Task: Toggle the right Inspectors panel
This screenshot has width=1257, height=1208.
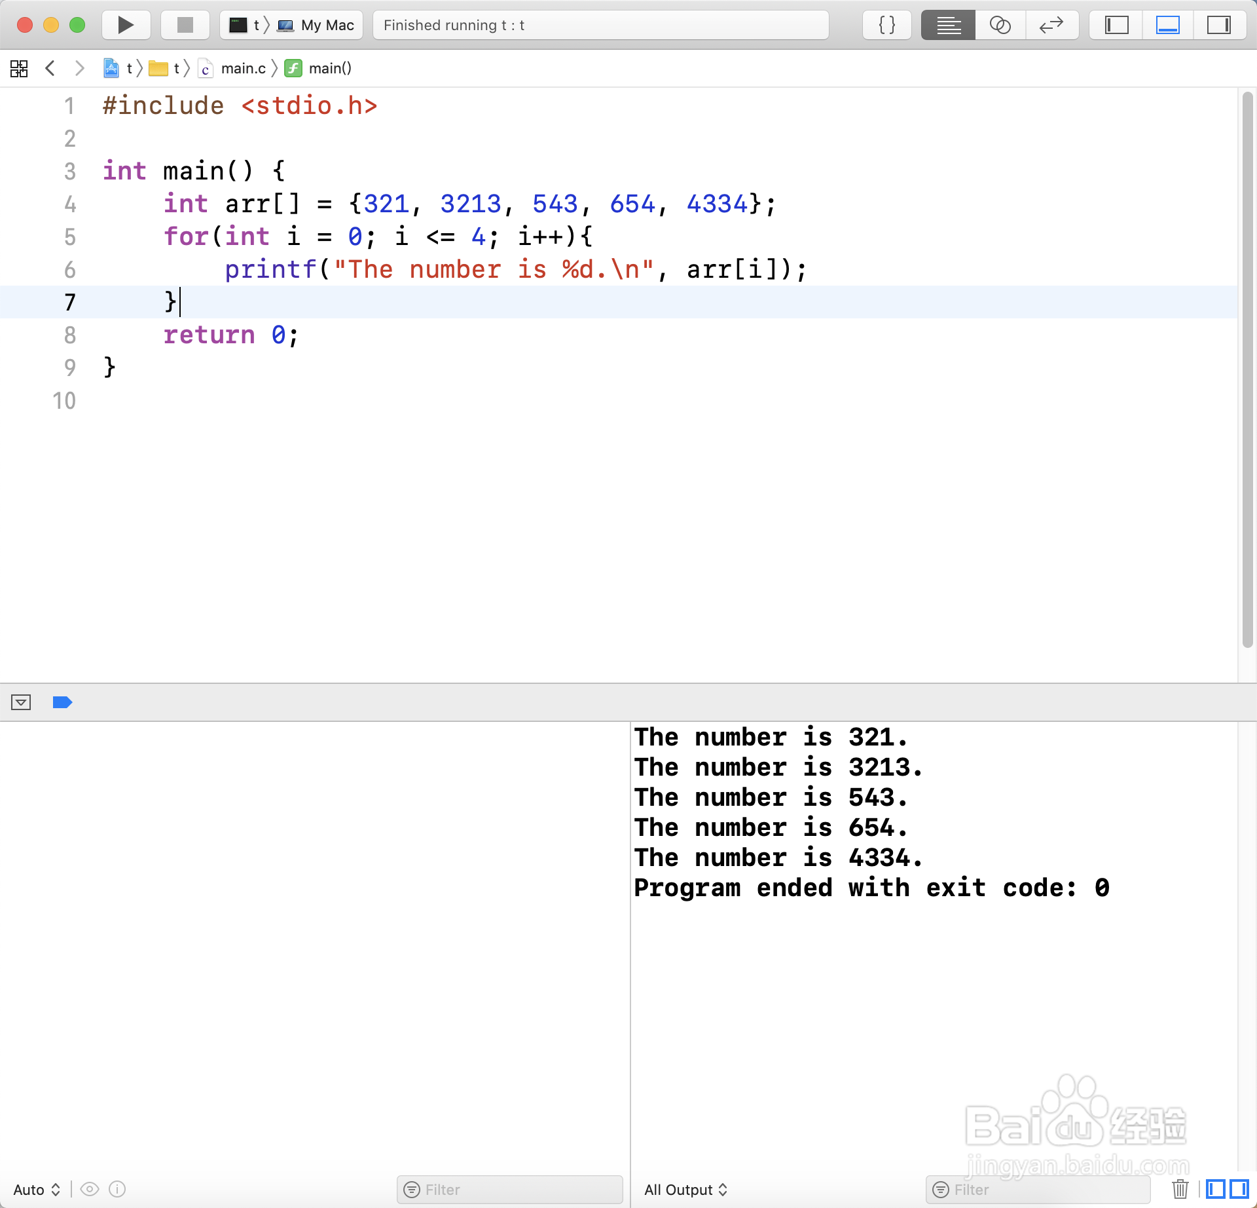Action: 1218,25
